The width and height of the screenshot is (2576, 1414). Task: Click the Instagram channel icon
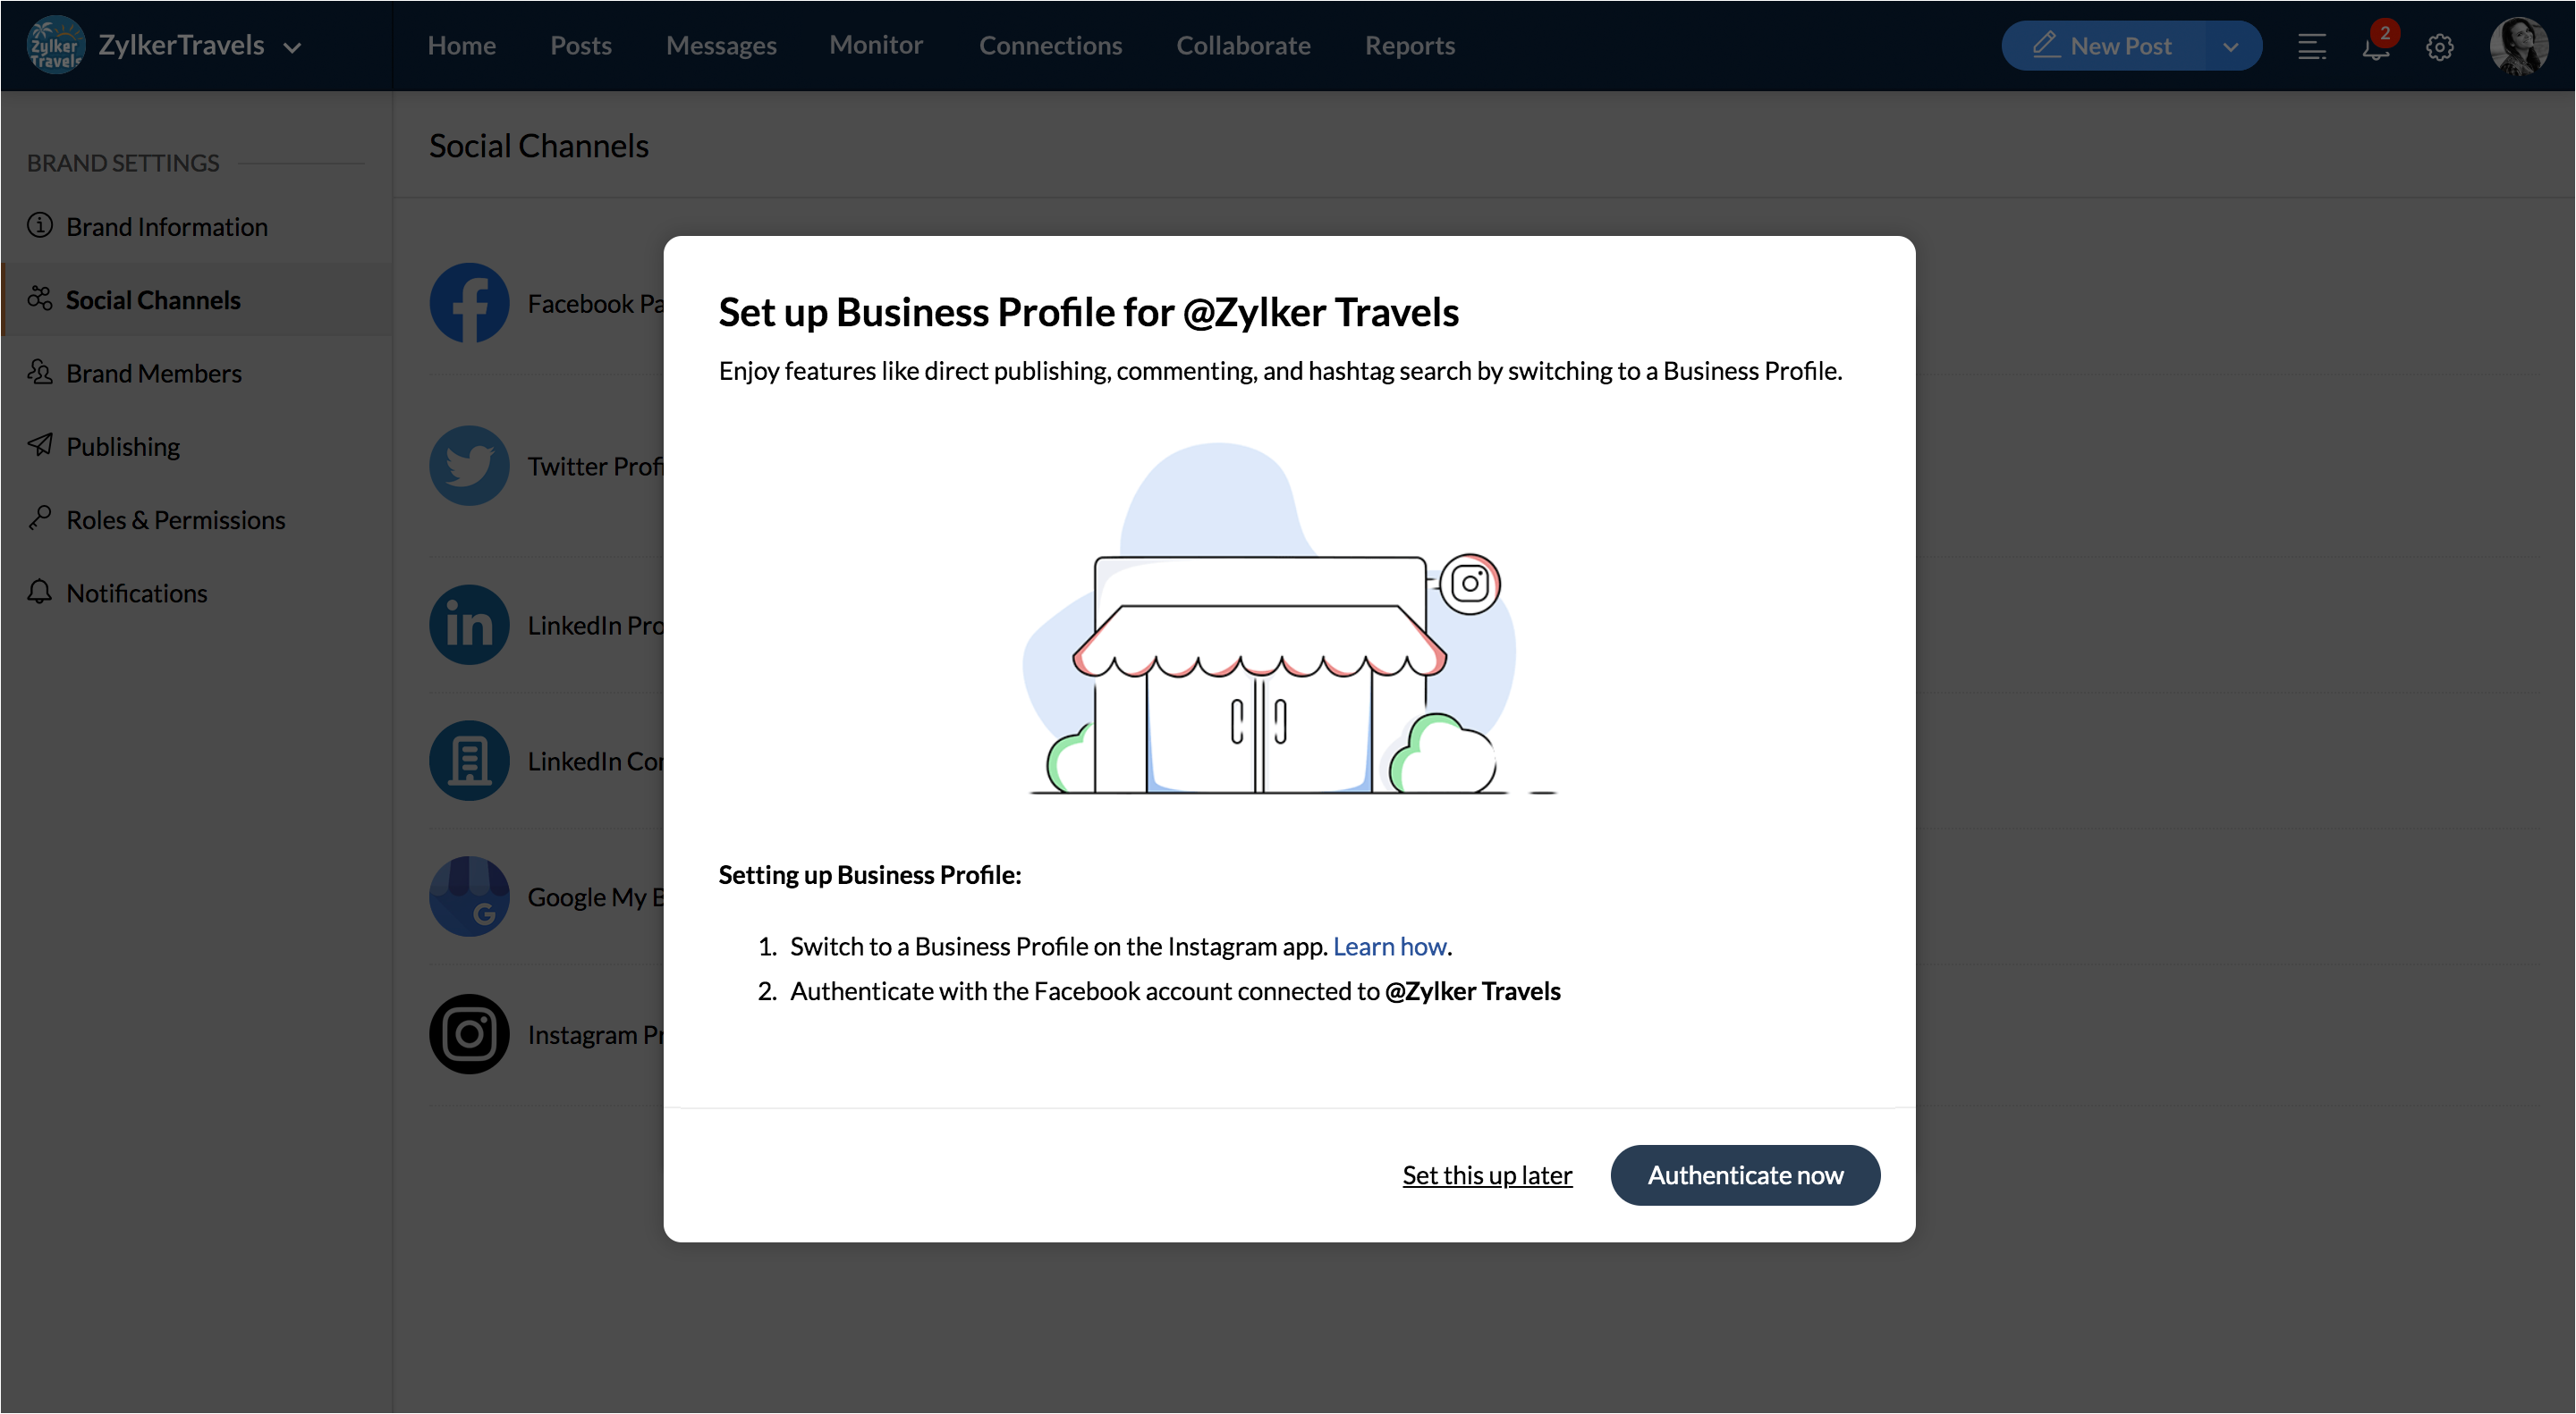(x=469, y=1034)
